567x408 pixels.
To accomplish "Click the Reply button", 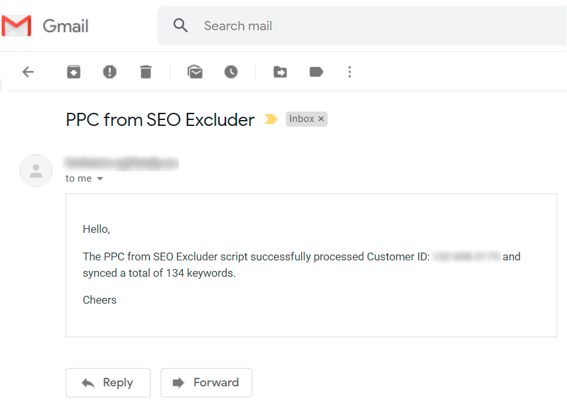I will point(108,382).
